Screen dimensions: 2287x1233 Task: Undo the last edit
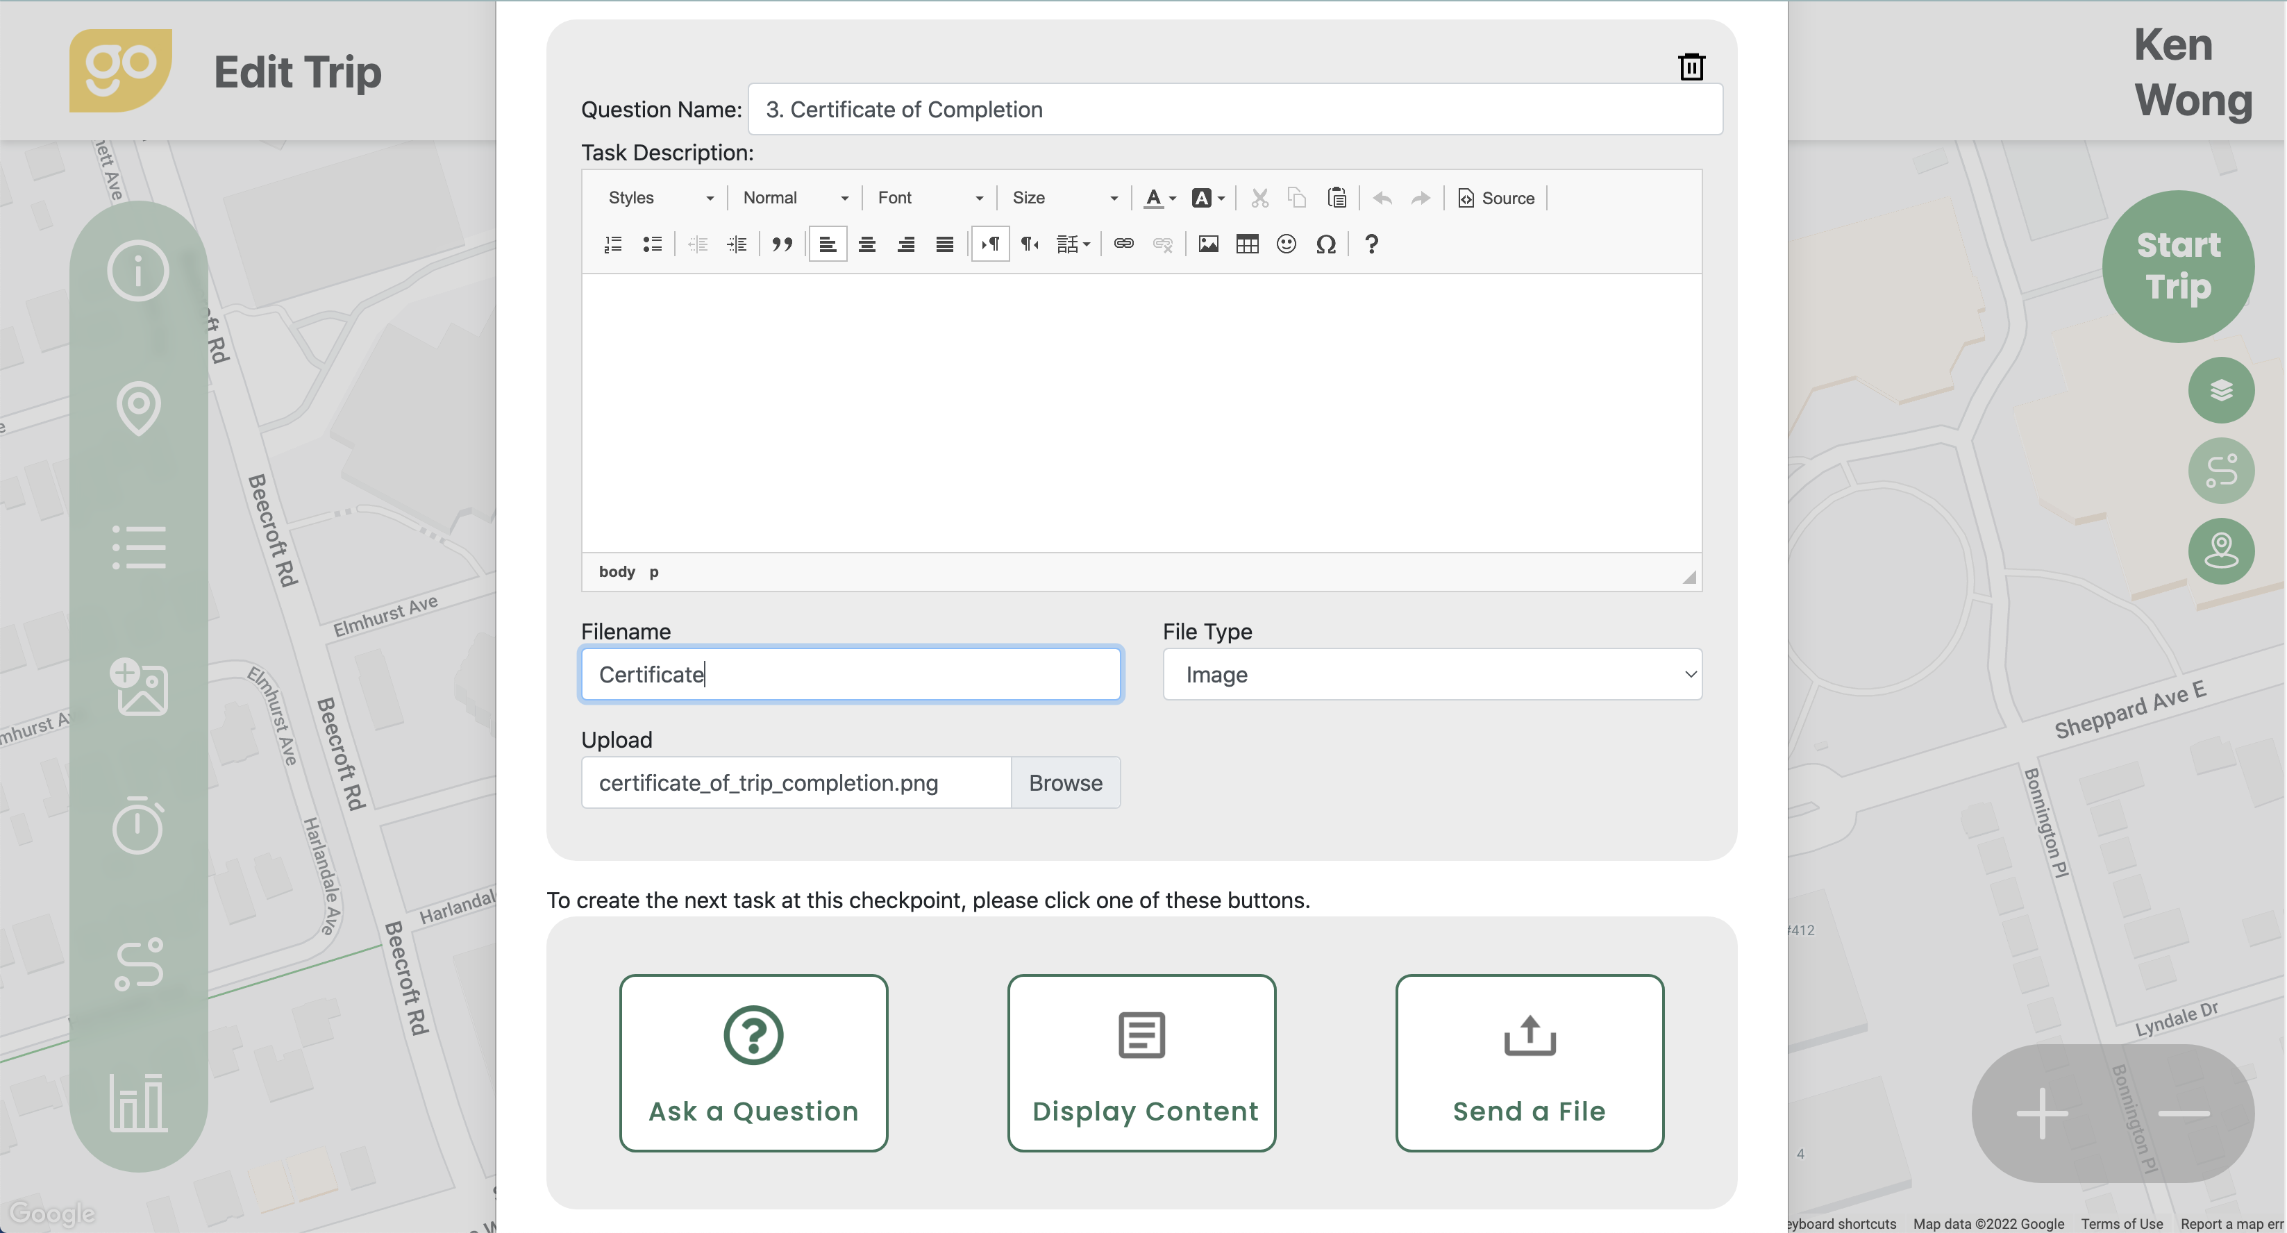point(1382,198)
